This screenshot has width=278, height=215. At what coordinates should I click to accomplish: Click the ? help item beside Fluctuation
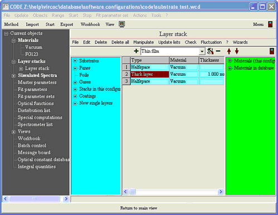point(227,42)
